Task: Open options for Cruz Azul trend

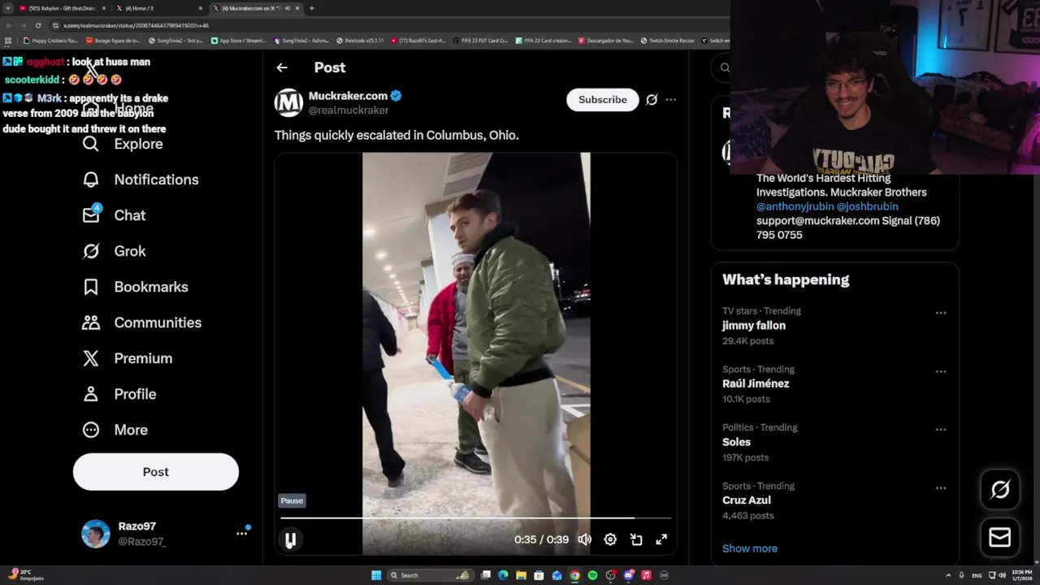Action: [940, 488]
